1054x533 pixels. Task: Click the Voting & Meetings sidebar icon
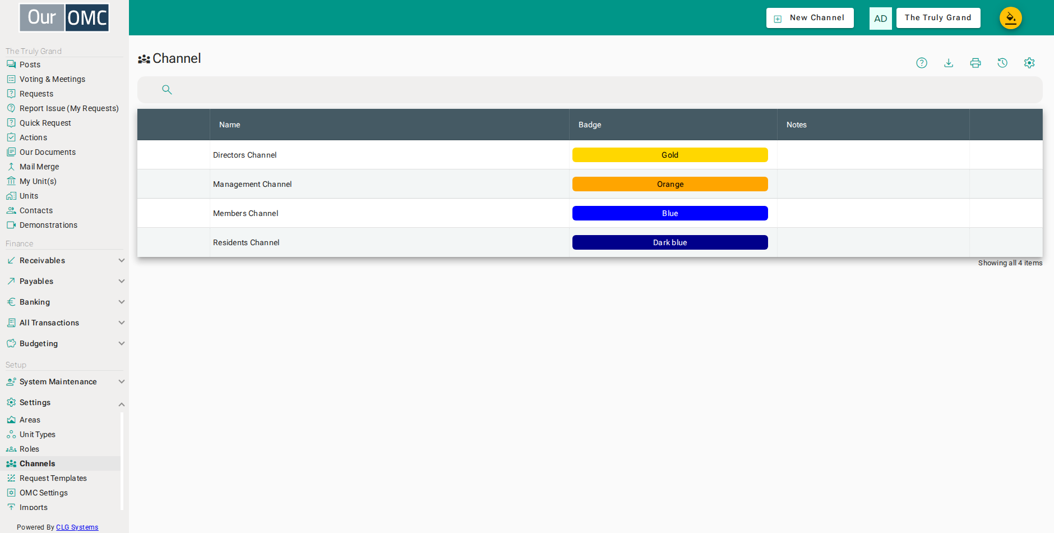[x=11, y=79]
